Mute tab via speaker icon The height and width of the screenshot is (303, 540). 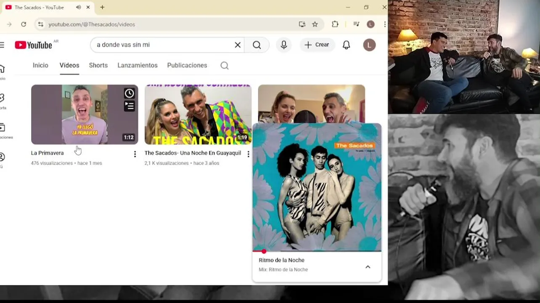(79, 8)
